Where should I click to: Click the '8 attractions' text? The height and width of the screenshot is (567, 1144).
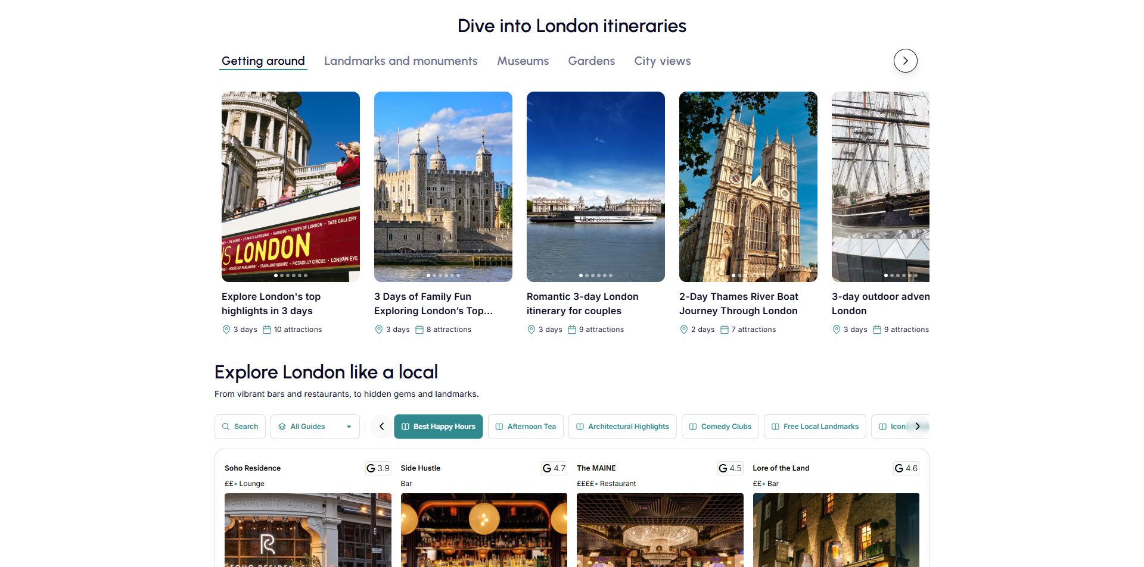(449, 330)
